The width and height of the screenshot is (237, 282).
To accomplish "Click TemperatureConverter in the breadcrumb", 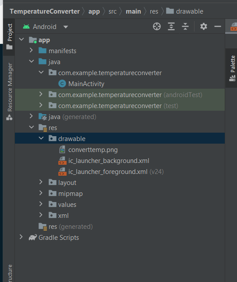I will point(45,11).
